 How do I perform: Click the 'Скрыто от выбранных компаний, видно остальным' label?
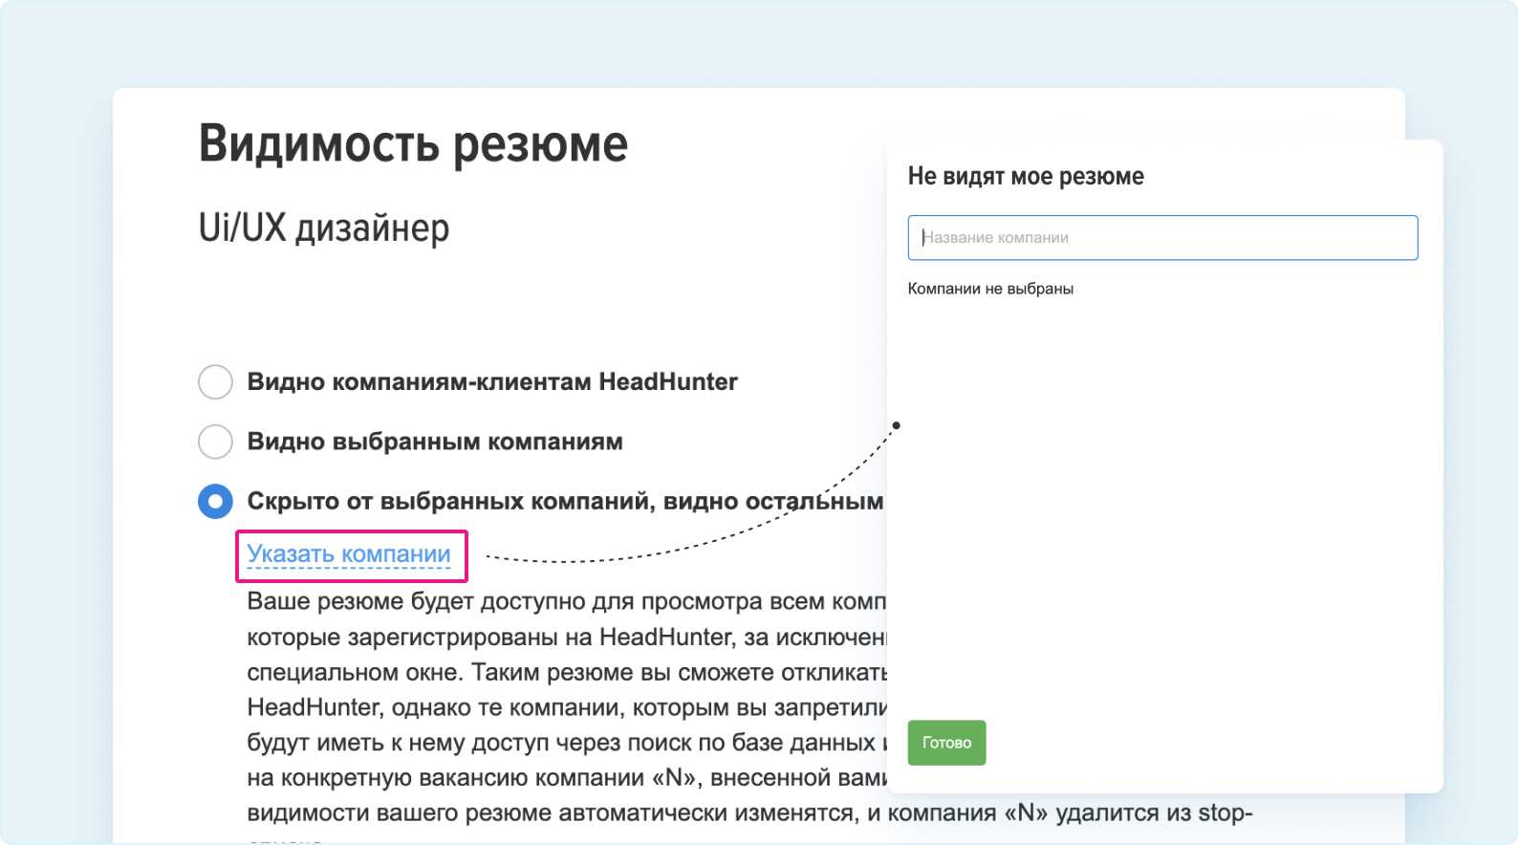[564, 501]
